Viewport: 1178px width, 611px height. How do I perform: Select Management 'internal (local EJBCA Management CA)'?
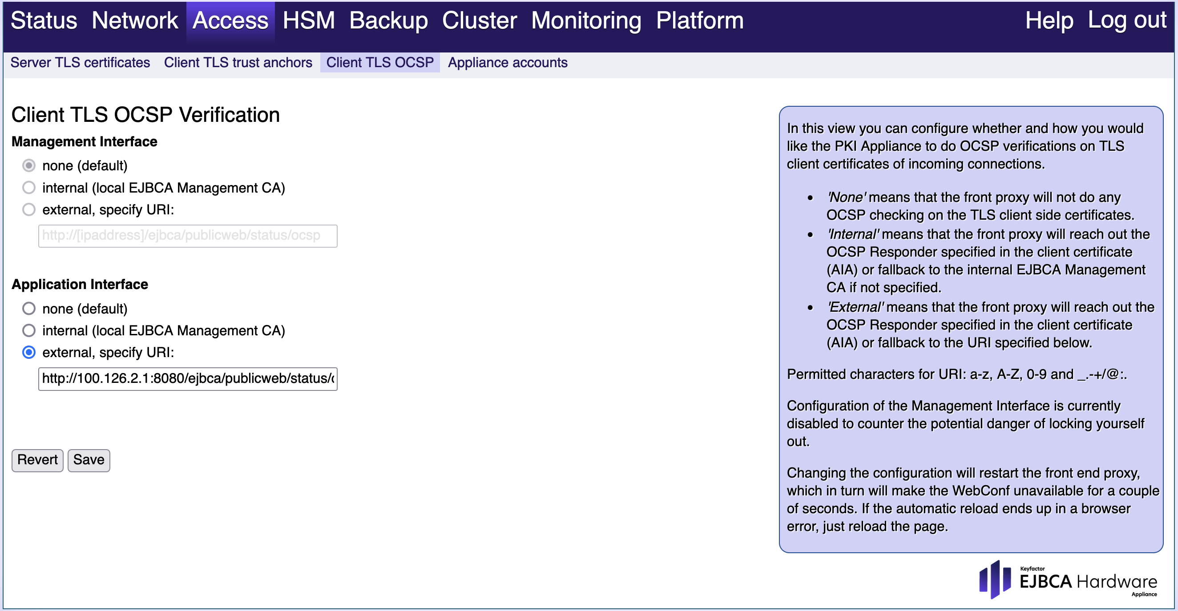pos(29,188)
